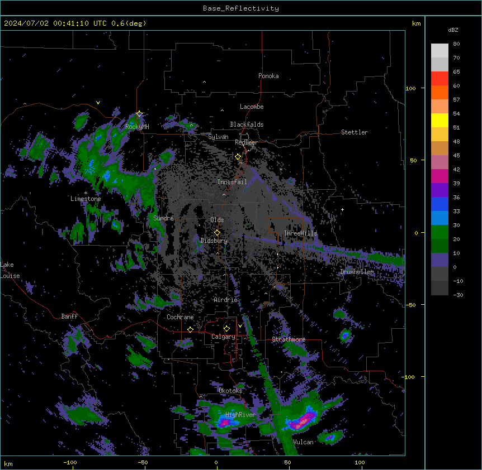Click the asterisk marker east of Innisfail
The height and width of the screenshot is (470, 482).
point(281,169)
